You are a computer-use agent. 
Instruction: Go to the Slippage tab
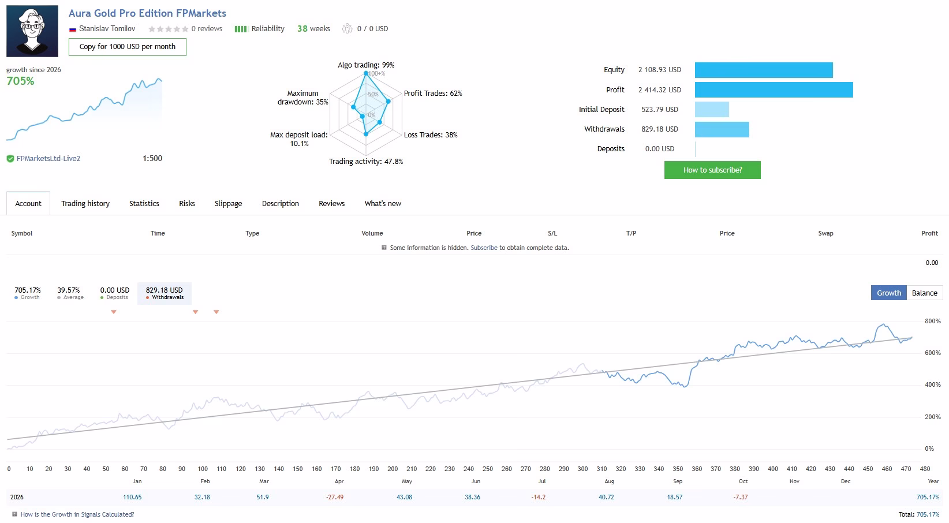click(229, 203)
